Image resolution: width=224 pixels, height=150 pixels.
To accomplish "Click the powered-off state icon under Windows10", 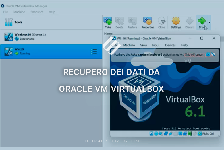I will tap(17, 39).
